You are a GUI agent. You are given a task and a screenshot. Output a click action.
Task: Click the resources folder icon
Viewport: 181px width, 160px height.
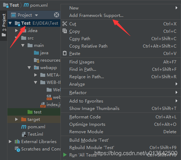pyautogui.click(x=36, y=60)
